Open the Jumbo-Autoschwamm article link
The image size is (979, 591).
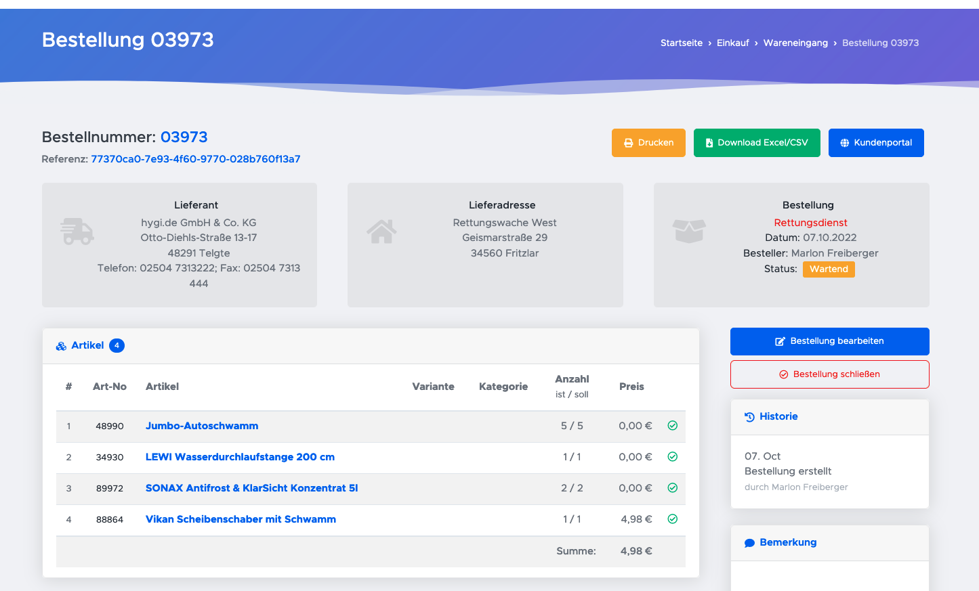[202, 426]
